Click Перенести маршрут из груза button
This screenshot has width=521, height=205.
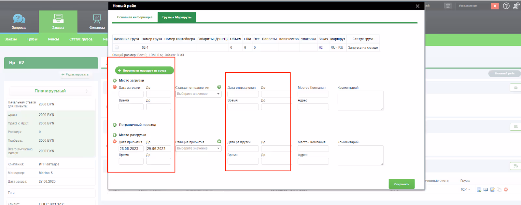[x=144, y=70]
